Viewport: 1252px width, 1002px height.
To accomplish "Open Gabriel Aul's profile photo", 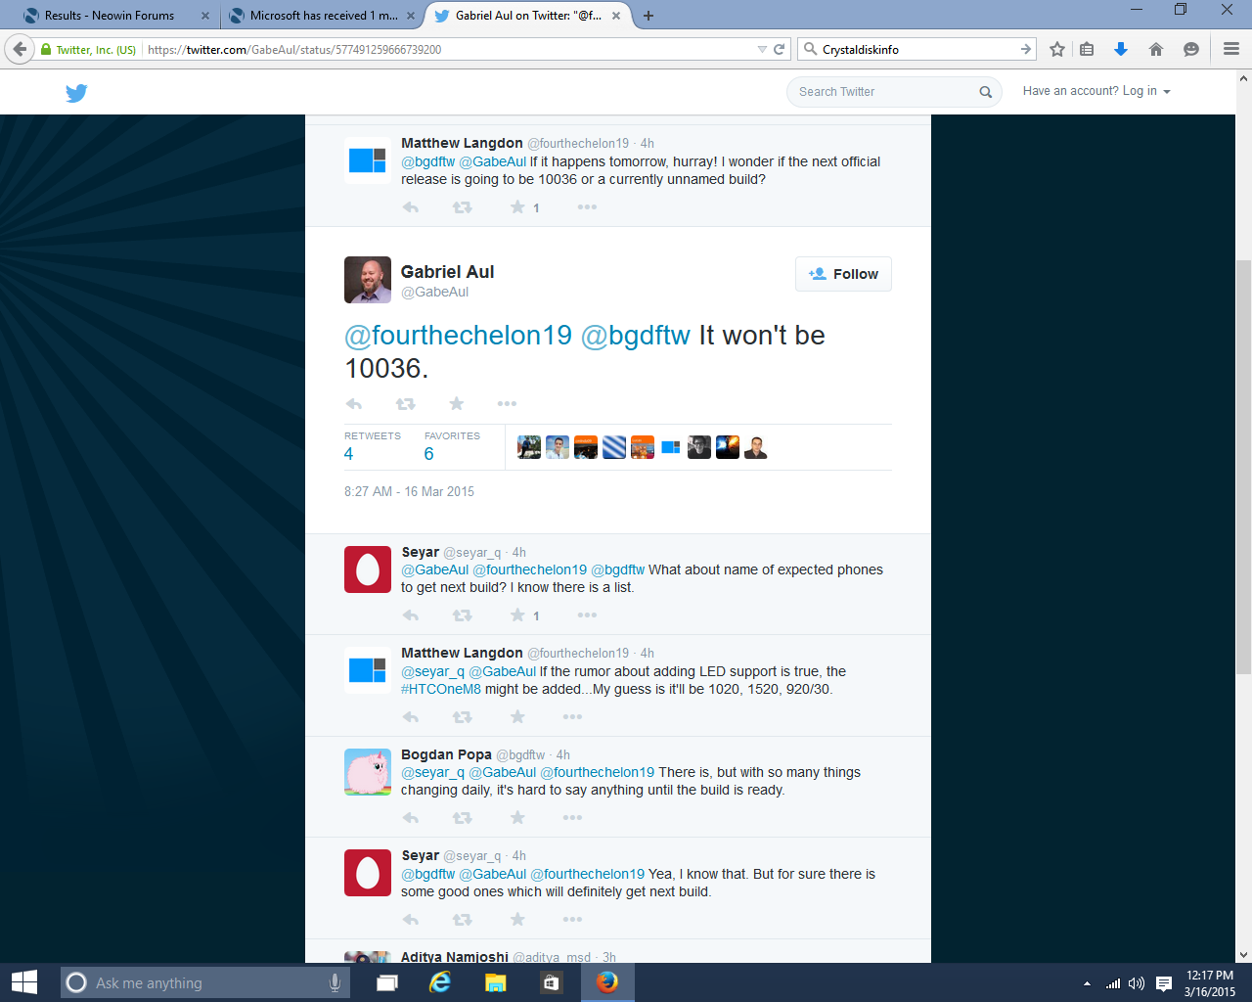I will [368, 280].
